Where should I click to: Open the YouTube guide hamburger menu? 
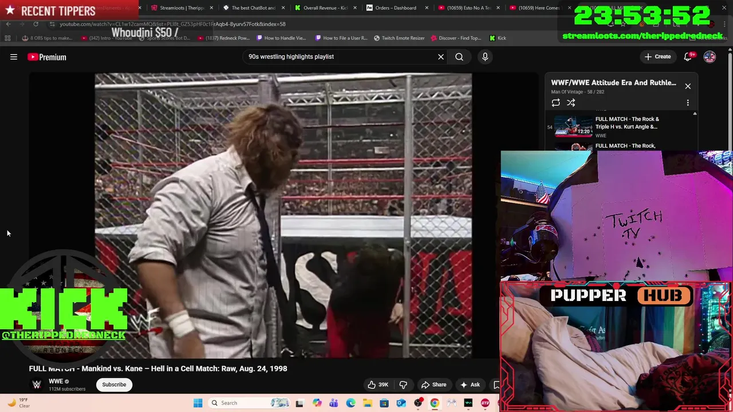click(14, 57)
